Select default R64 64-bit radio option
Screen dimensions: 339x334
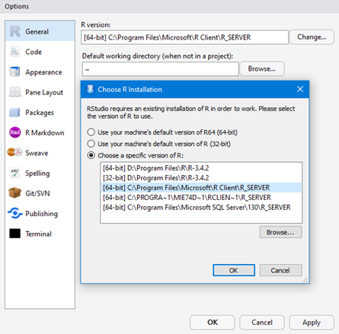[91, 132]
